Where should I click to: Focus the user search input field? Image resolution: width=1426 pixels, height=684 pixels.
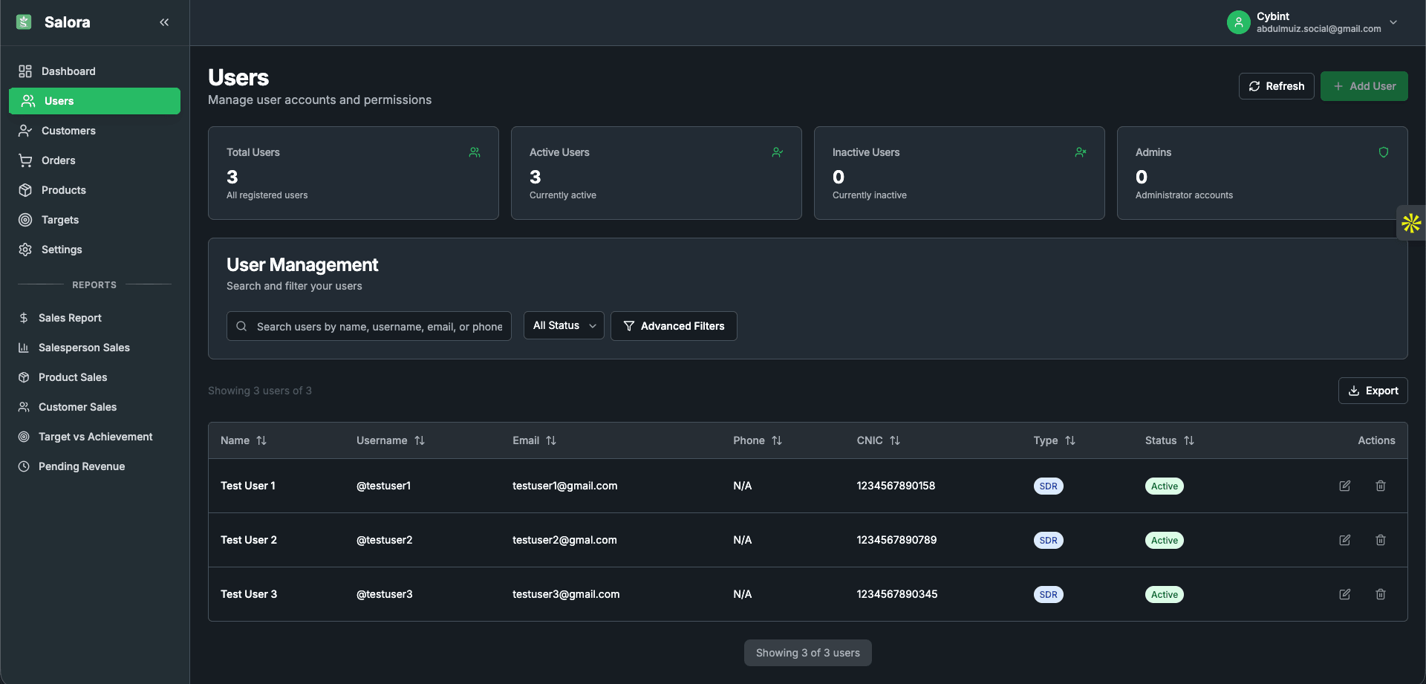(x=379, y=327)
